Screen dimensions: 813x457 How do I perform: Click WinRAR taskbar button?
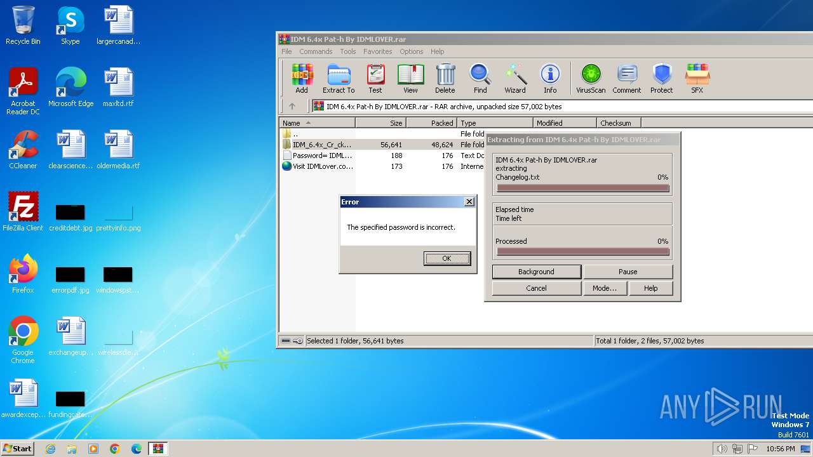(158, 449)
